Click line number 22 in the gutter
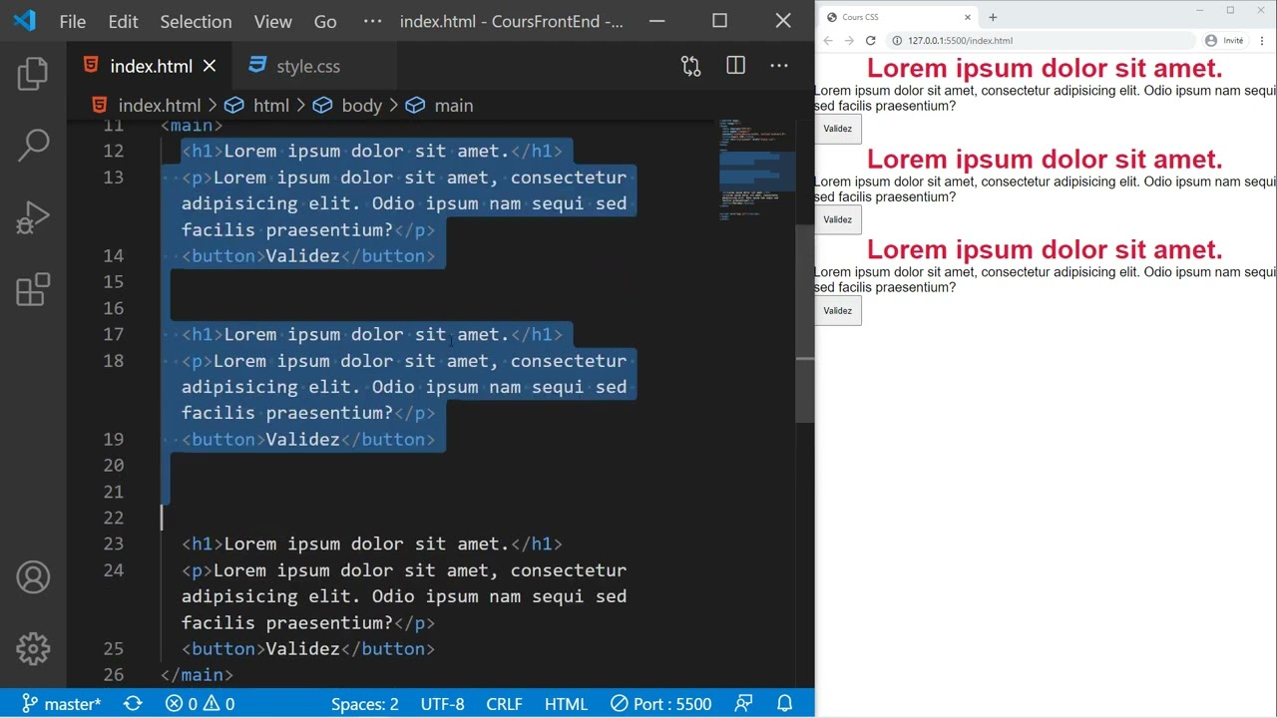The image size is (1277, 718). (113, 518)
